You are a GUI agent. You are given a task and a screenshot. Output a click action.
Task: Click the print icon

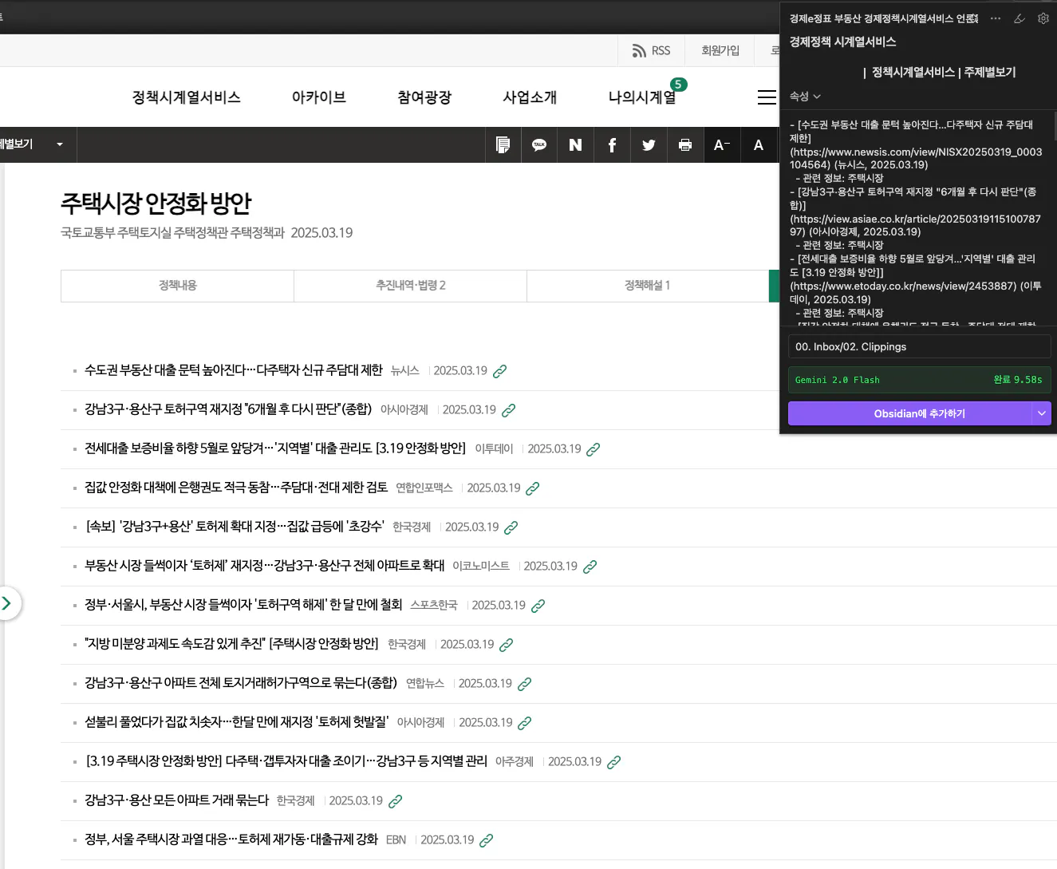coord(684,144)
